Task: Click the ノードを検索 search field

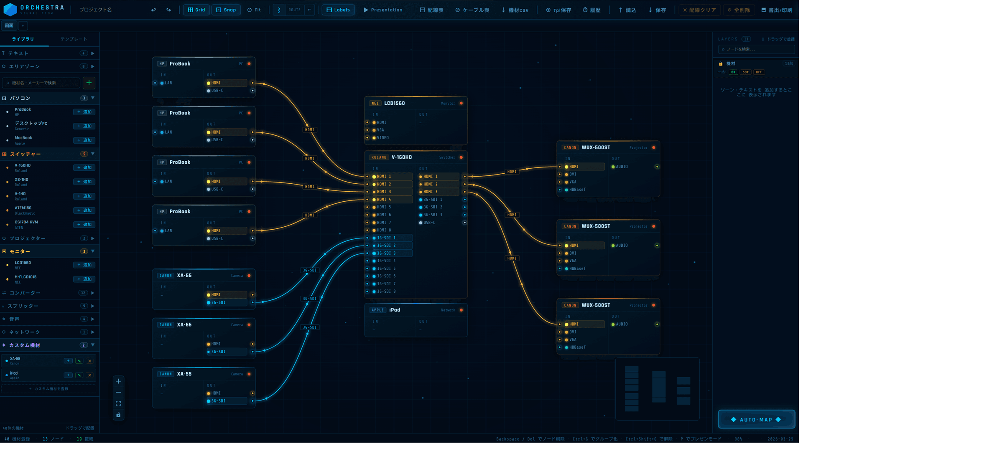Action: pyautogui.click(x=756, y=49)
